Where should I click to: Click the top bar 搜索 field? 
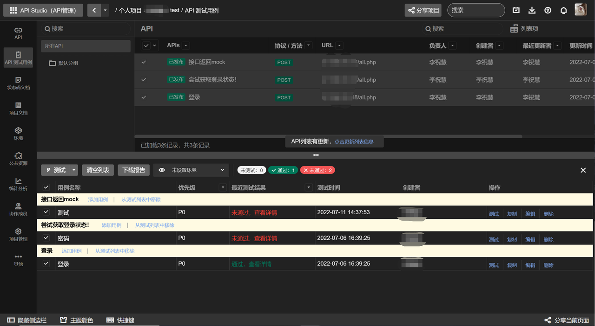(x=476, y=10)
